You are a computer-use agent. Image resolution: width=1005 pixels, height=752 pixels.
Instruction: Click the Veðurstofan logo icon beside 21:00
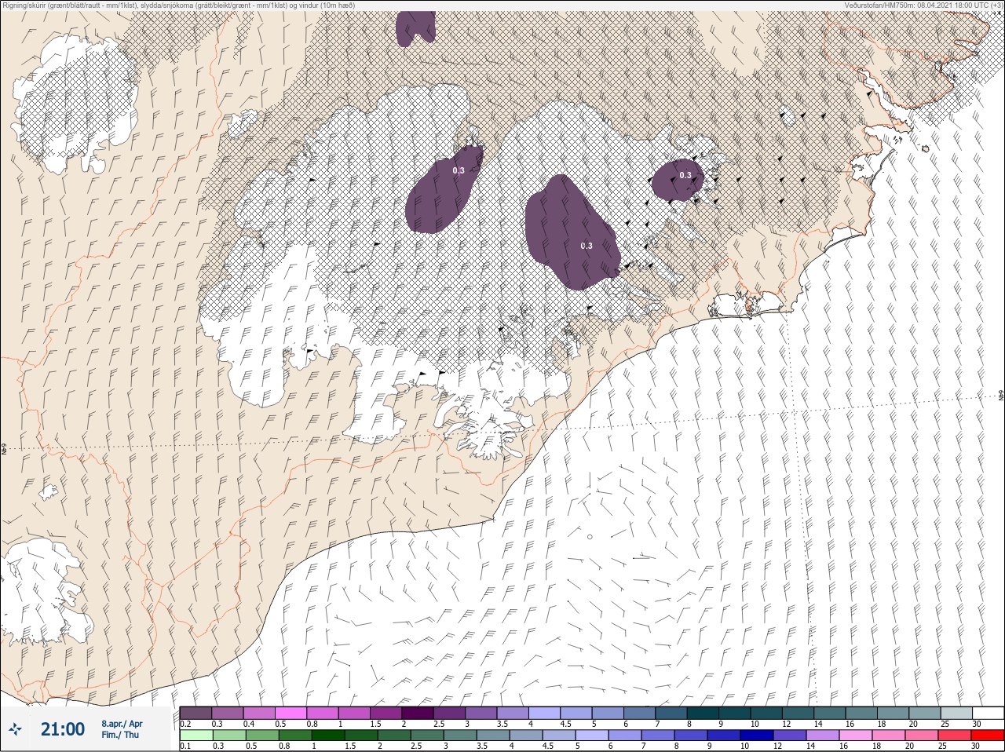point(15,729)
